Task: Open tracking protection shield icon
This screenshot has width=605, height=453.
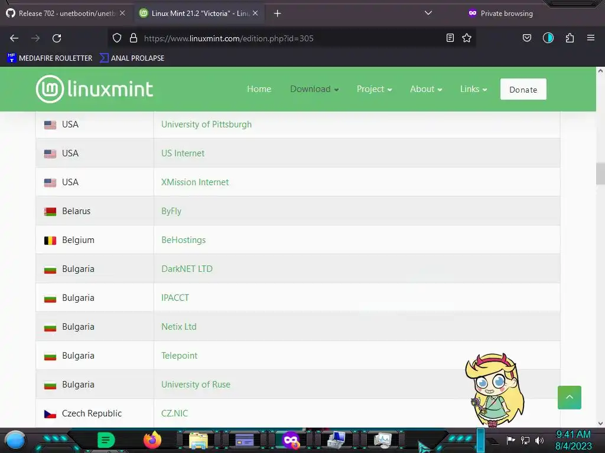Action: click(x=117, y=38)
